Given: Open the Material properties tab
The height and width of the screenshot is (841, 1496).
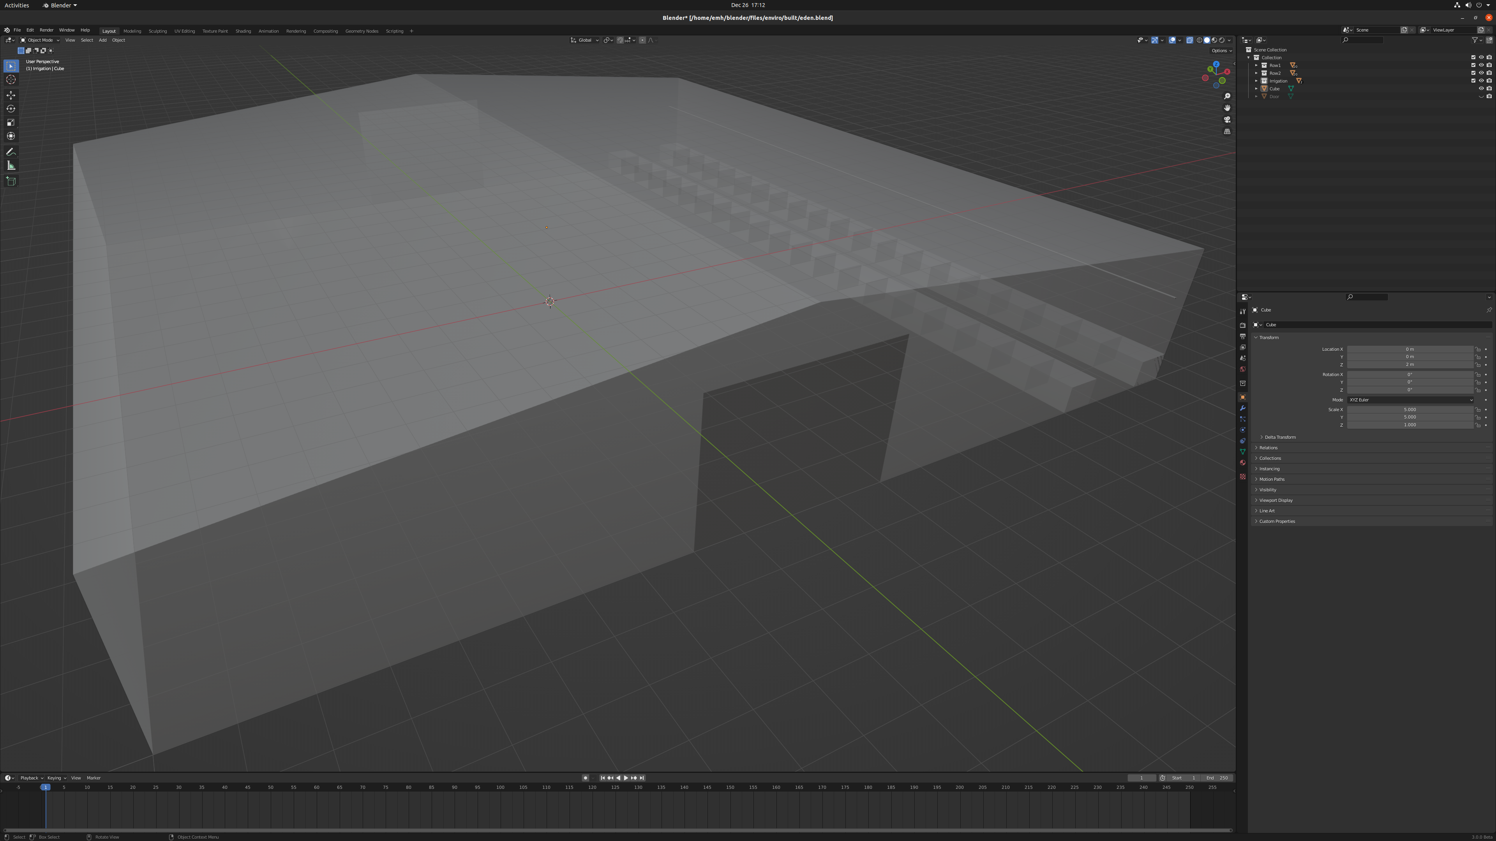Looking at the screenshot, I should pos(1243,463).
